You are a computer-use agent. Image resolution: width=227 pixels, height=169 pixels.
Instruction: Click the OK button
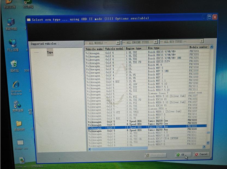pos(181,155)
